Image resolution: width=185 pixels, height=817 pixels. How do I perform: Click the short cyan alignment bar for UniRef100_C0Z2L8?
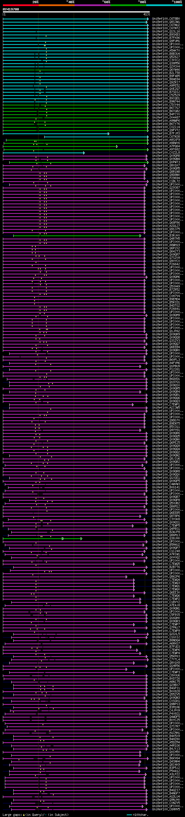coord(44,153)
